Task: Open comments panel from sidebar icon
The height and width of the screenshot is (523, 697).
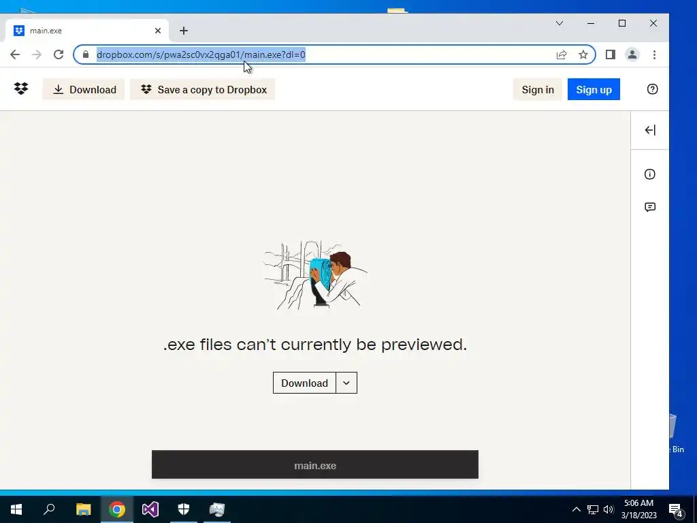Action: coord(650,207)
